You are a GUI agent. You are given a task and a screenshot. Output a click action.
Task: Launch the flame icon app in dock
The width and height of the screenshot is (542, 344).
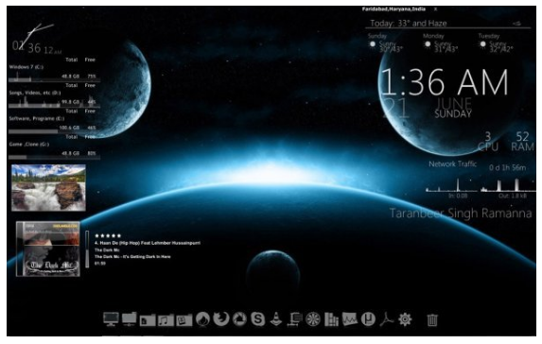(203, 319)
